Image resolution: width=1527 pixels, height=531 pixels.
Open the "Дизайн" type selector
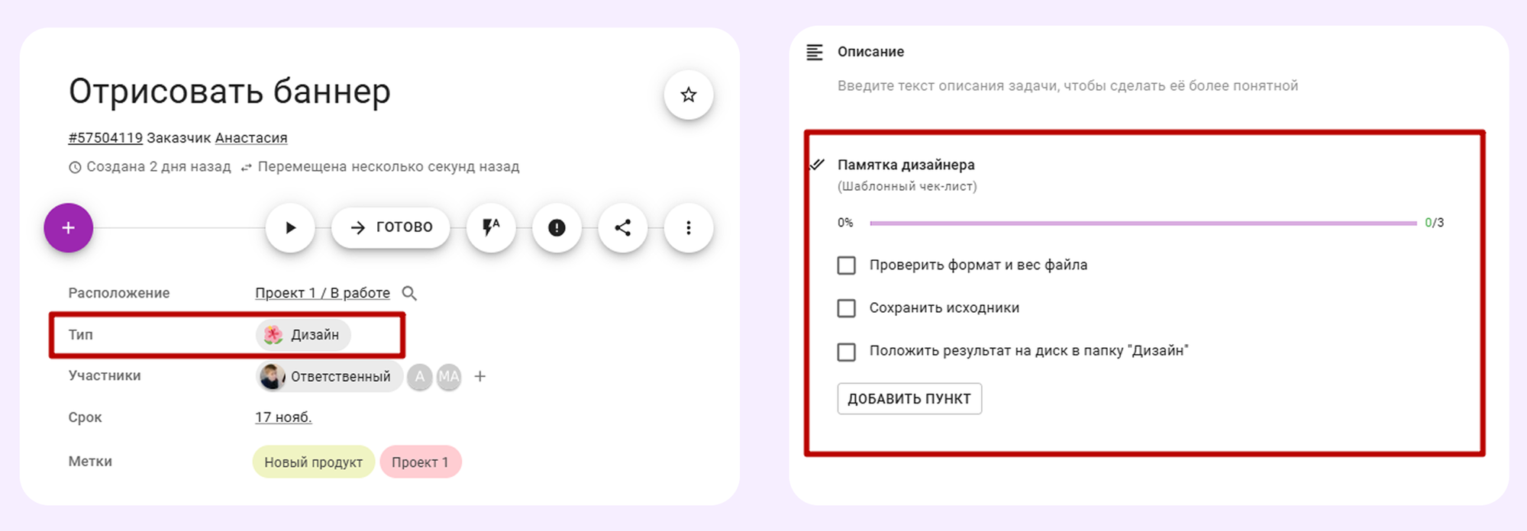tap(302, 334)
